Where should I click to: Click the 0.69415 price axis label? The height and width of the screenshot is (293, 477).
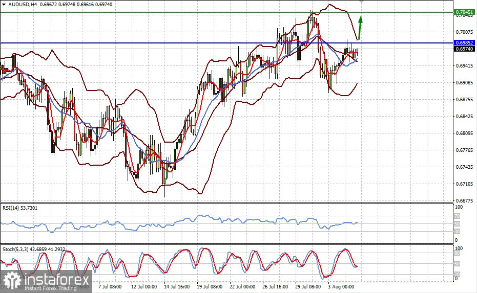click(464, 65)
